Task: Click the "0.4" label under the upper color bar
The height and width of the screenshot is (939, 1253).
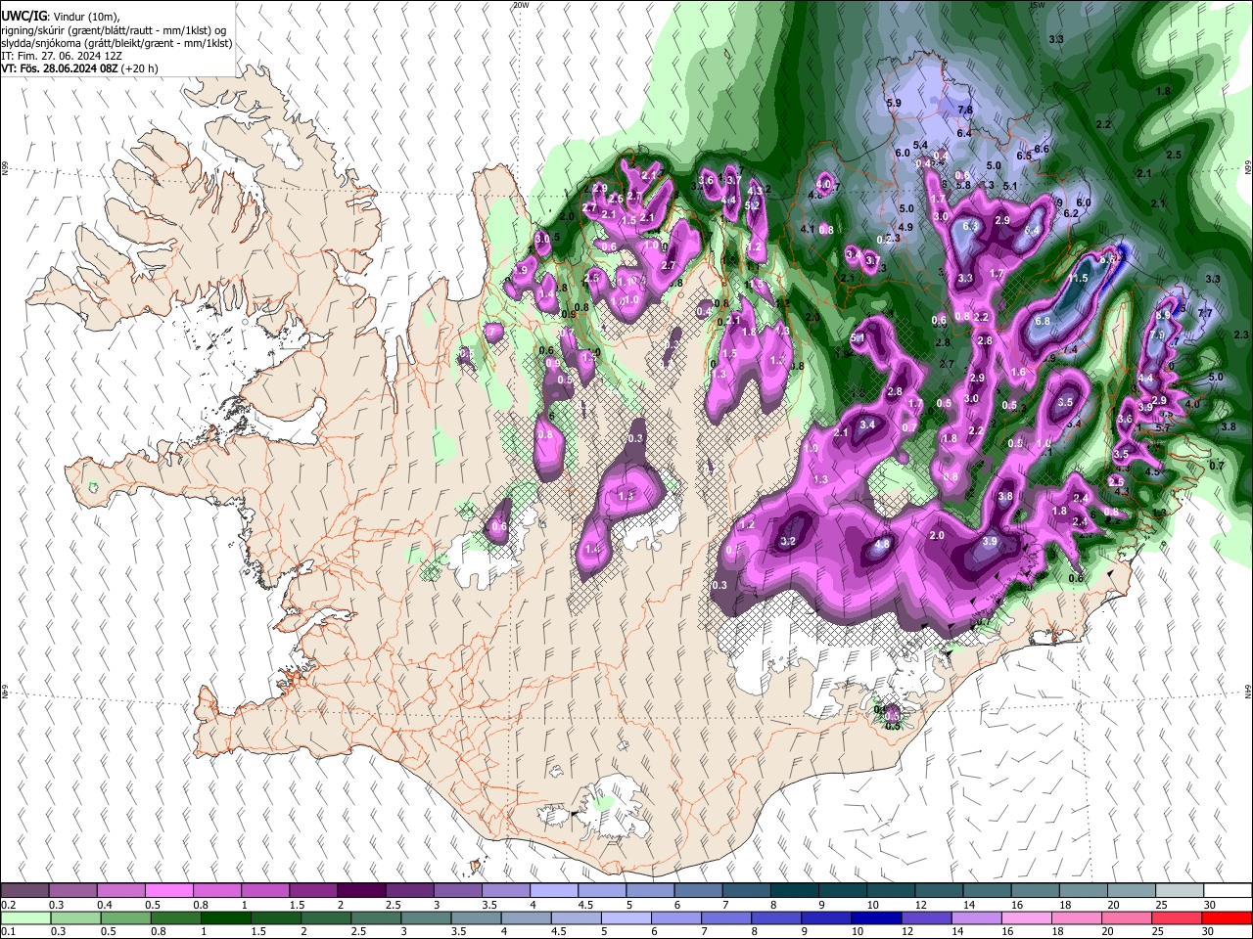Action: [105, 905]
